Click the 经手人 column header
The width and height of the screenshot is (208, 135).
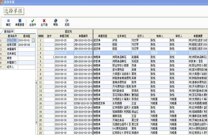(141, 36)
